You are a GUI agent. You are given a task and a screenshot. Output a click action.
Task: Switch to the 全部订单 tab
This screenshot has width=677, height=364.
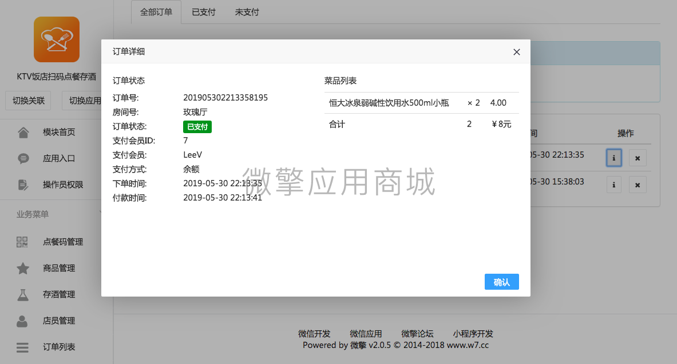click(156, 12)
